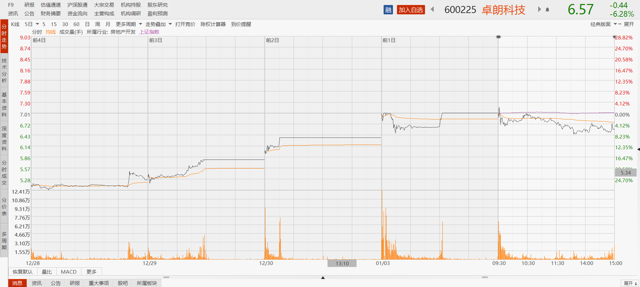
Task: Open 大宗交易 in the top menu
Action: 104,5
